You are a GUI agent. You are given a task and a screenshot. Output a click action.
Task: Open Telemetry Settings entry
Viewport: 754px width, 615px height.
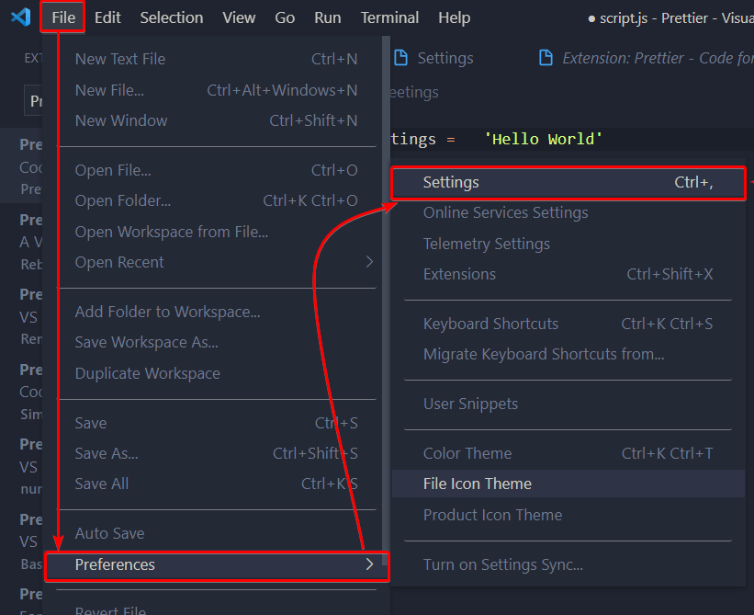click(x=568, y=244)
